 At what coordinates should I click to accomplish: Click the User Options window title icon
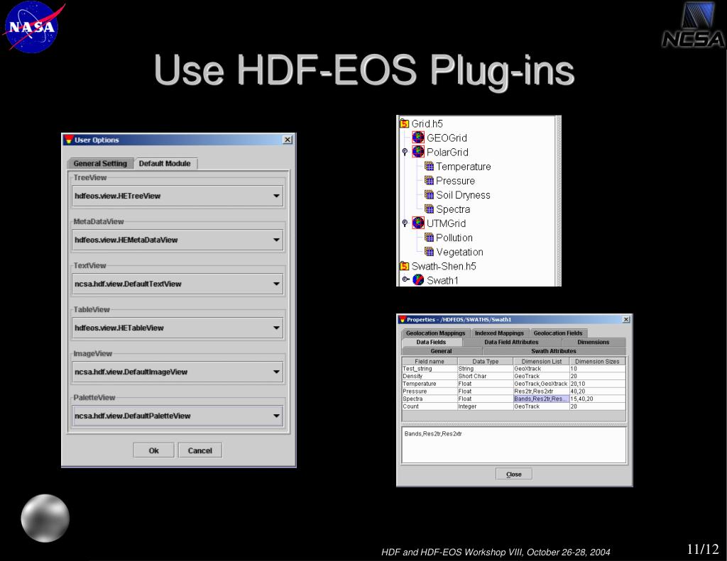click(69, 140)
